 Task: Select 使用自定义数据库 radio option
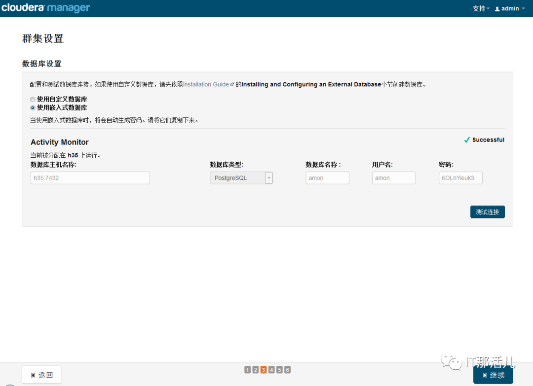click(x=33, y=100)
